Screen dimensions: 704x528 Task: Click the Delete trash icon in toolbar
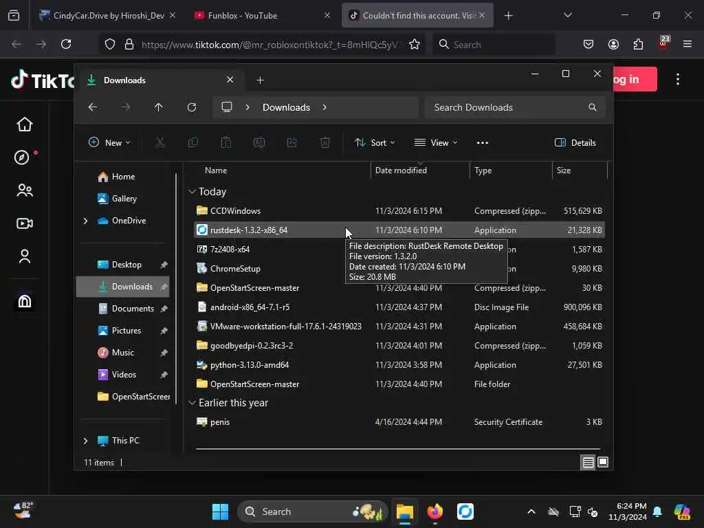click(325, 143)
